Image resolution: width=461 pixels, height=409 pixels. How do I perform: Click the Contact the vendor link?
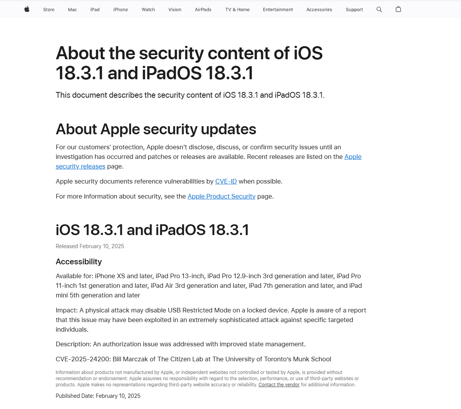[279, 385]
